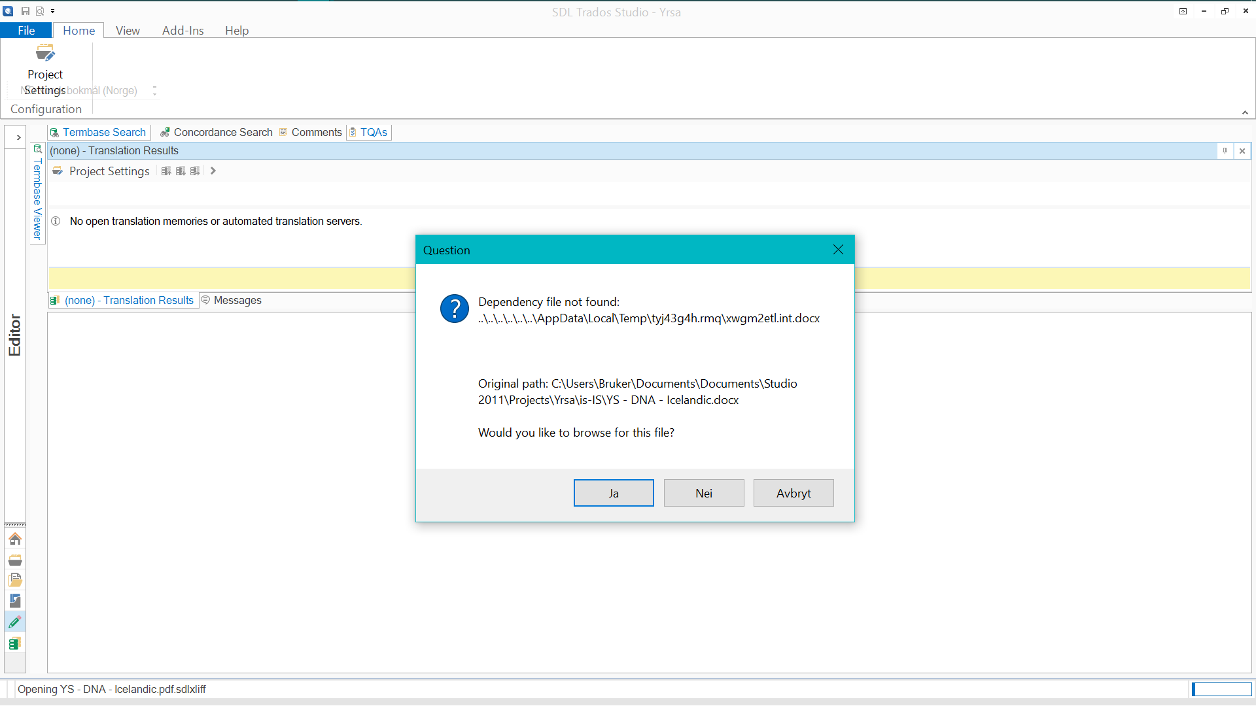
Task: Click the Project Settings ribbon icon
Action: coord(45,54)
